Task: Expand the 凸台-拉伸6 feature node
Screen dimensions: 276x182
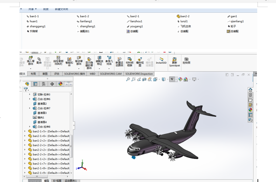Action: 30,99
